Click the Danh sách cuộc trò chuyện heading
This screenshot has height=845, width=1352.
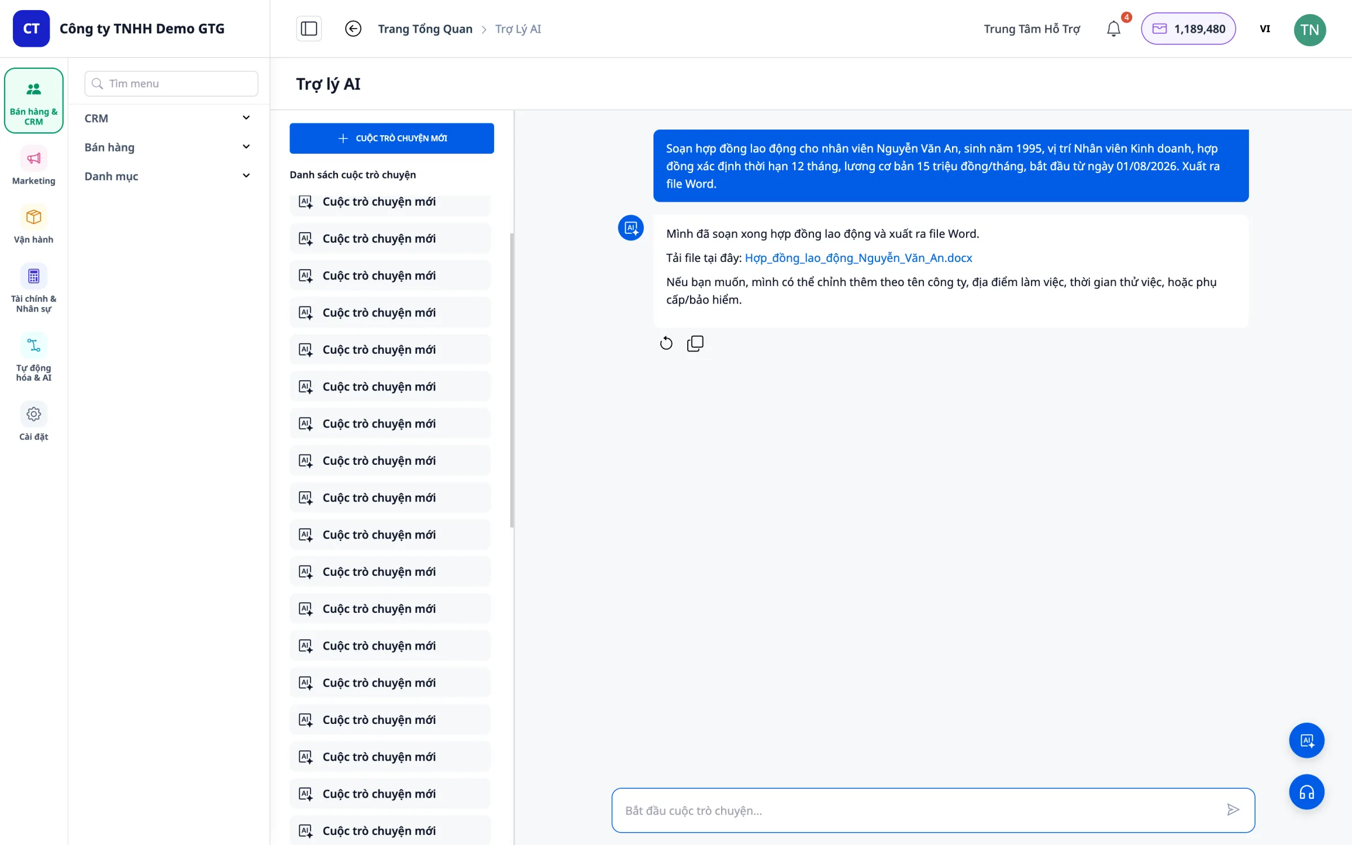[x=353, y=175]
